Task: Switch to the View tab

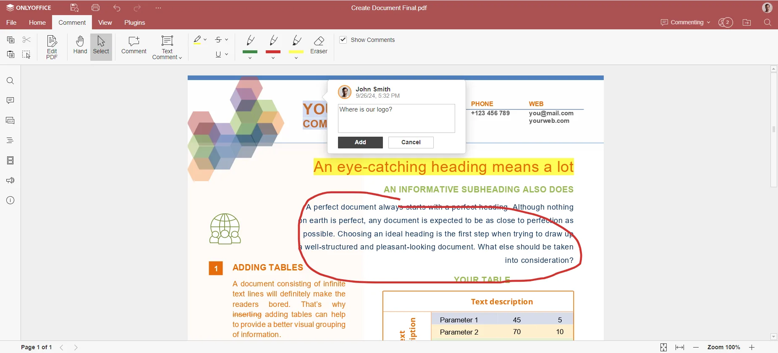Action: click(x=105, y=23)
